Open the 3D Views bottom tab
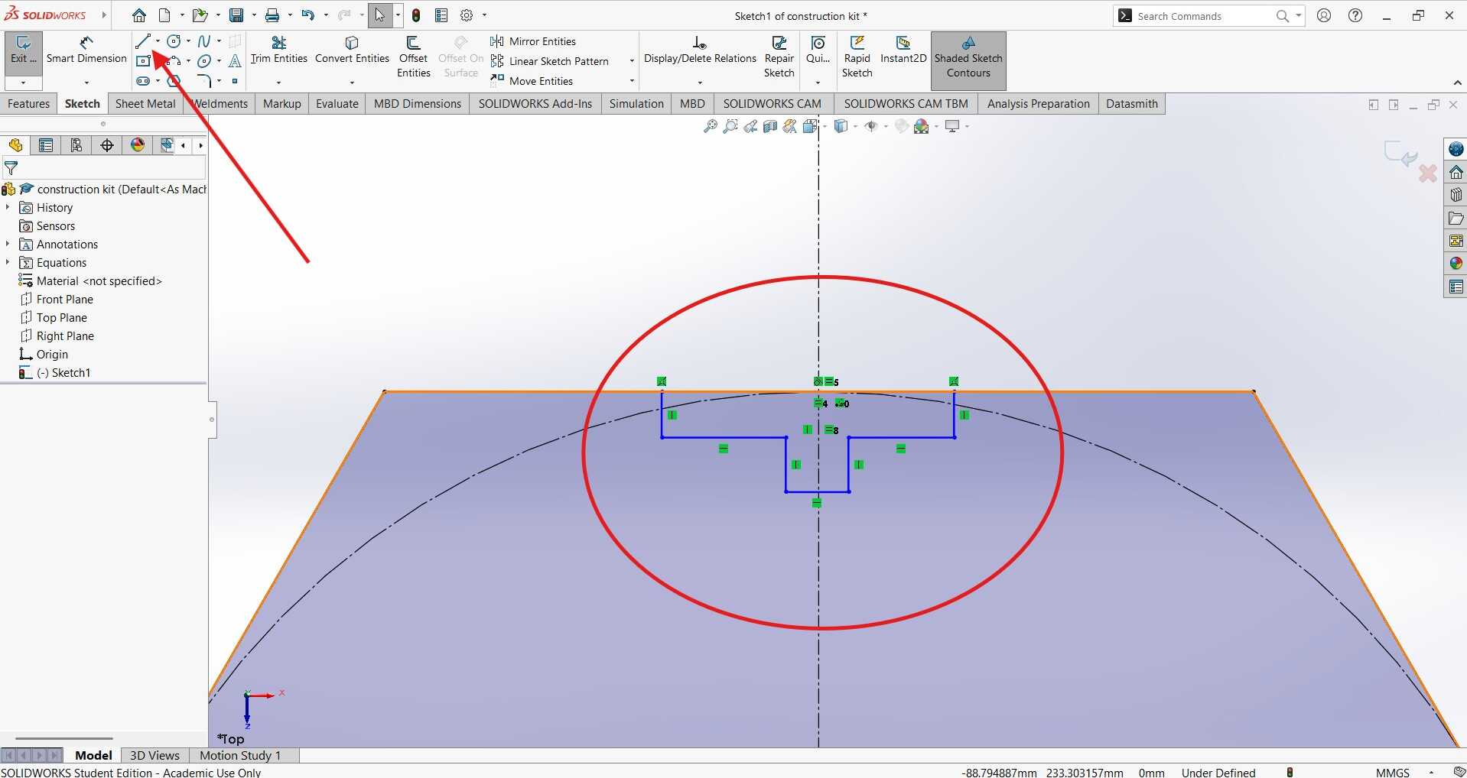Screen dimensions: 1467x778 (x=155, y=755)
